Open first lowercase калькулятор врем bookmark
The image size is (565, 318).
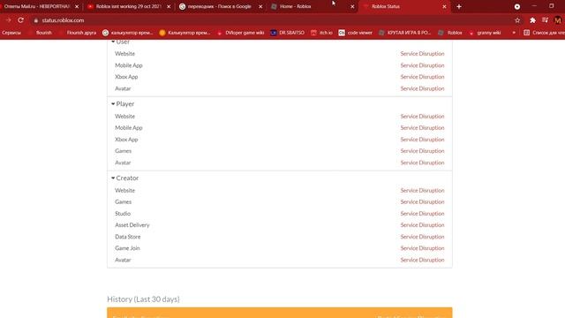[128, 33]
